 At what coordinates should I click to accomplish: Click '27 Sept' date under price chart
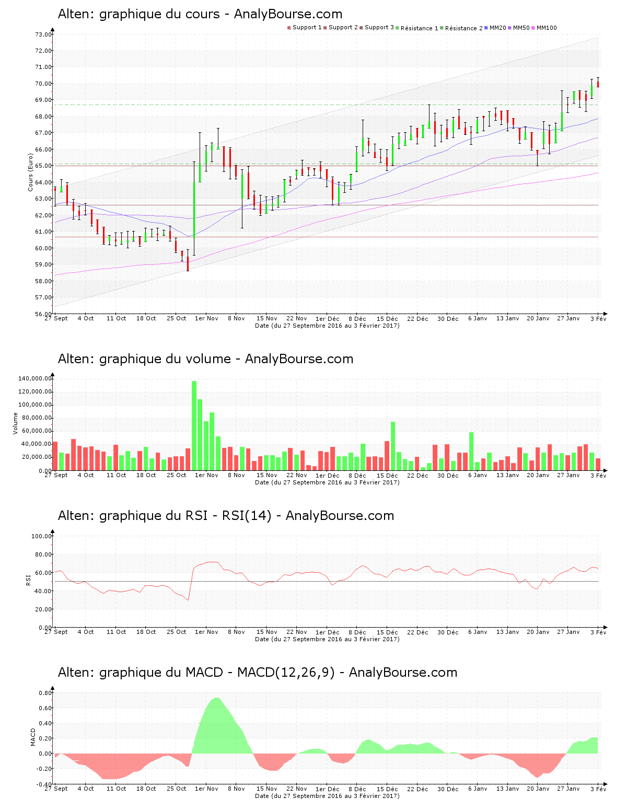[x=56, y=318]
